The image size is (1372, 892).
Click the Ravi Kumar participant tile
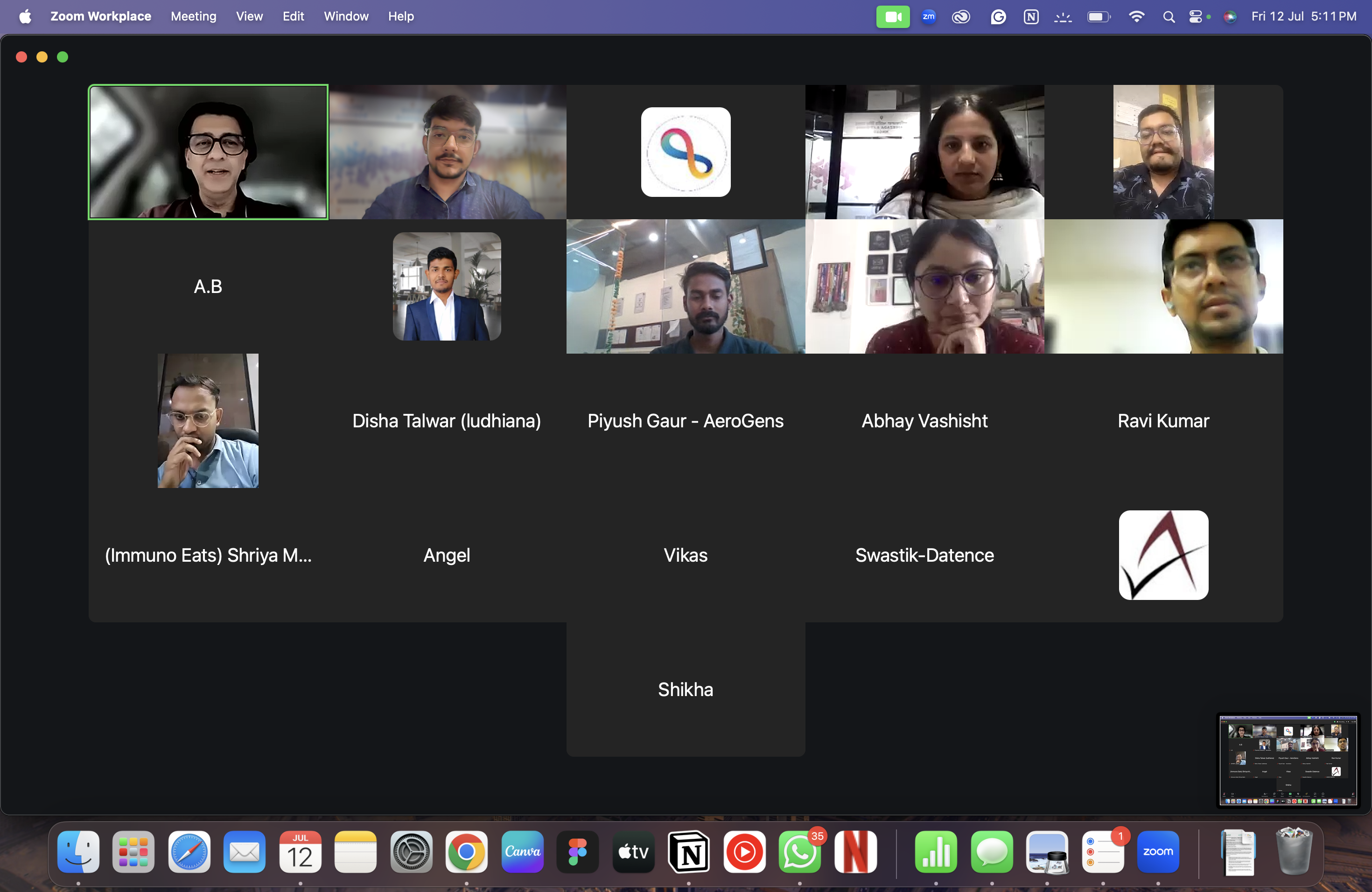click(x=1163, y=421)
